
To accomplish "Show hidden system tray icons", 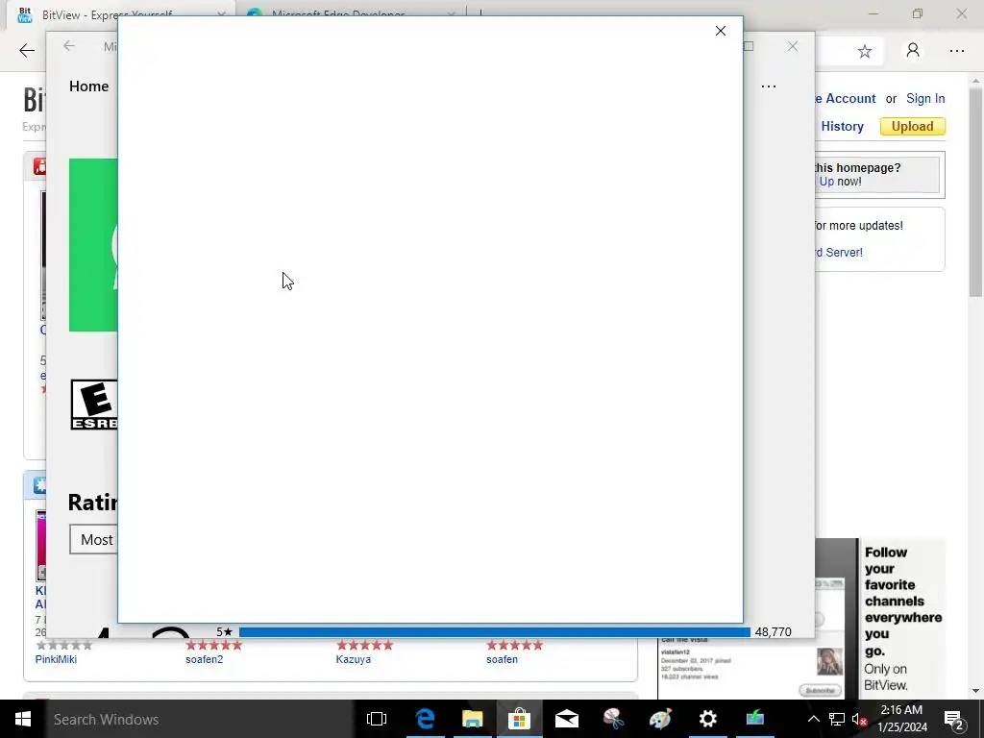I will (x=813, y=719).
